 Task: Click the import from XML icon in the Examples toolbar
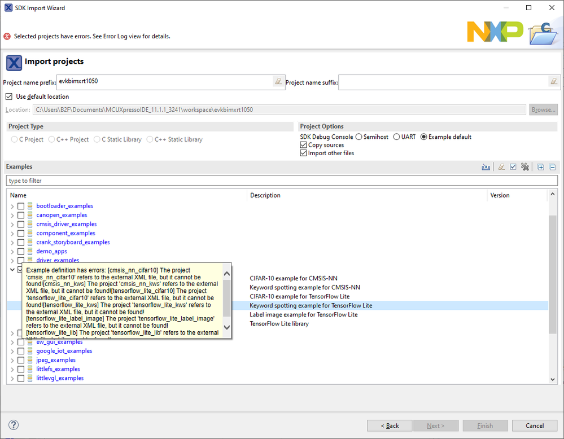(x=486, y=167)
